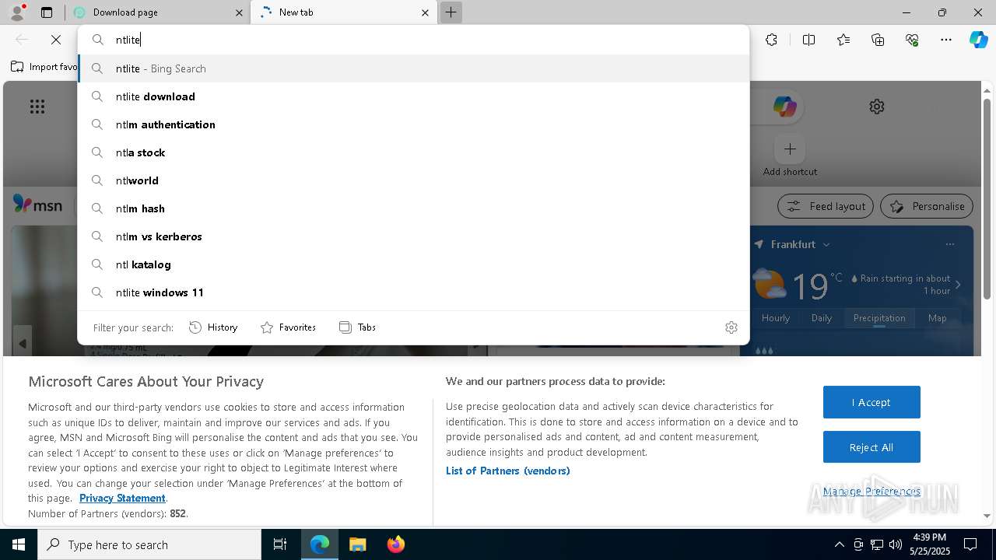Viewport: 996px width, 560px height.
Task: Select the Precipitation weather tab
Action: click(x=879, y=318)
